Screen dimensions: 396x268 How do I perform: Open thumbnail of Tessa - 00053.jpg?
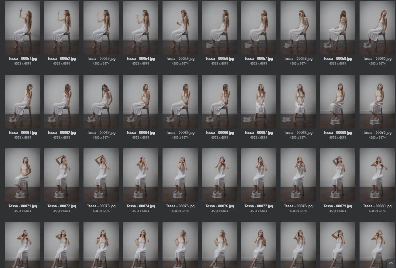pyautogui.click(x=101, y=28)
